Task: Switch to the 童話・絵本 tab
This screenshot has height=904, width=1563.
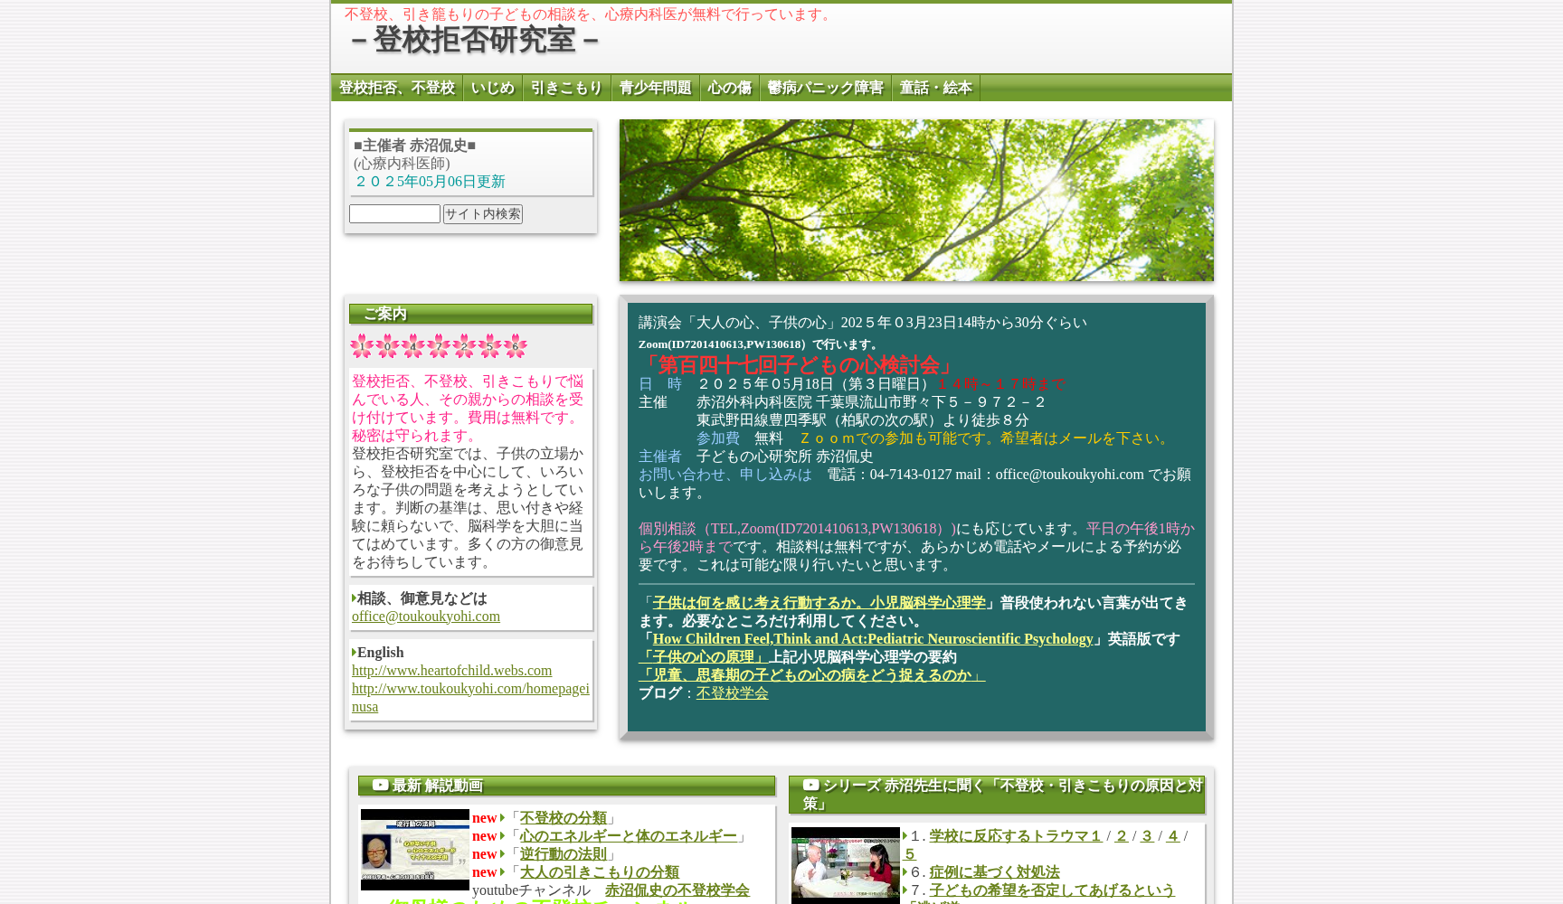Action: (935, 88)
